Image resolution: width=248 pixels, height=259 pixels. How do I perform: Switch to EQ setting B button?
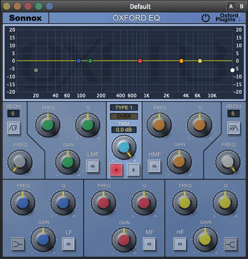133,170
